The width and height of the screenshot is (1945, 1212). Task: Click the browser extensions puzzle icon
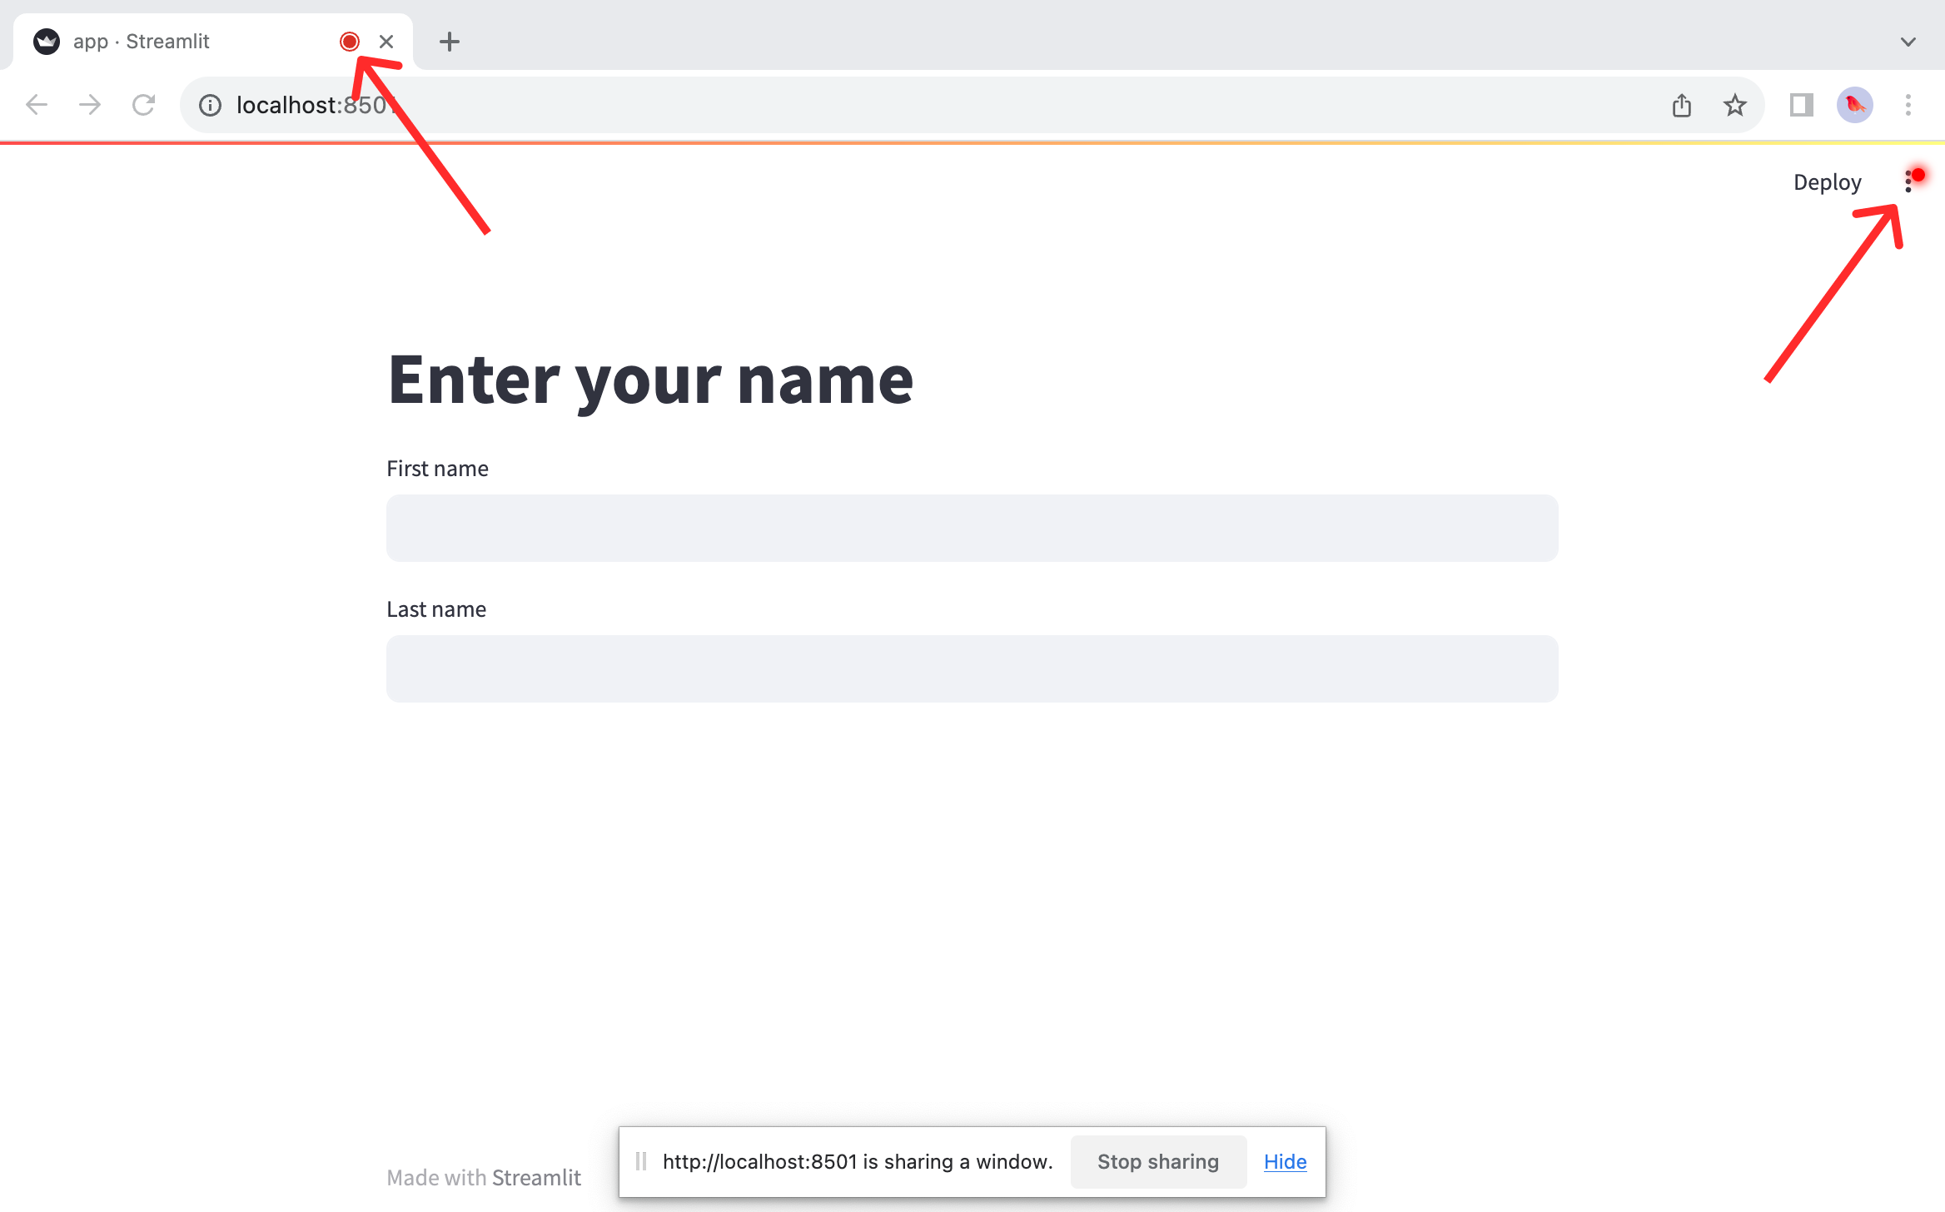1800,105
